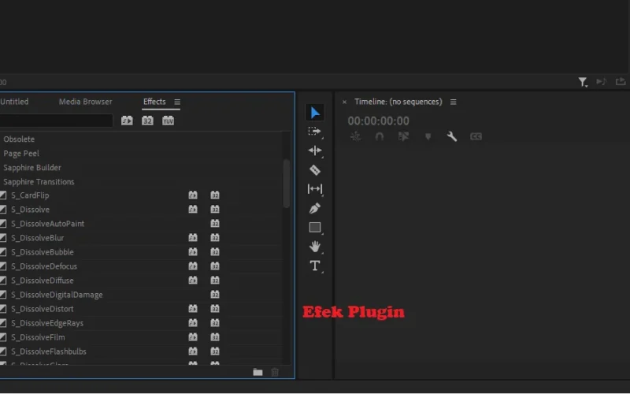
Task: Click the transition icon beside S_CardFlip
Action: pos(3,195)
